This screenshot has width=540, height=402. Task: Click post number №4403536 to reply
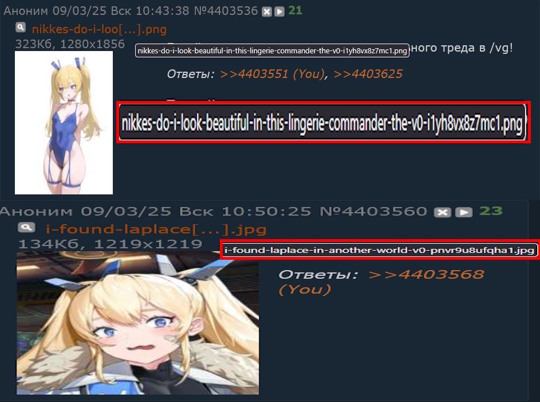point(226,11)
